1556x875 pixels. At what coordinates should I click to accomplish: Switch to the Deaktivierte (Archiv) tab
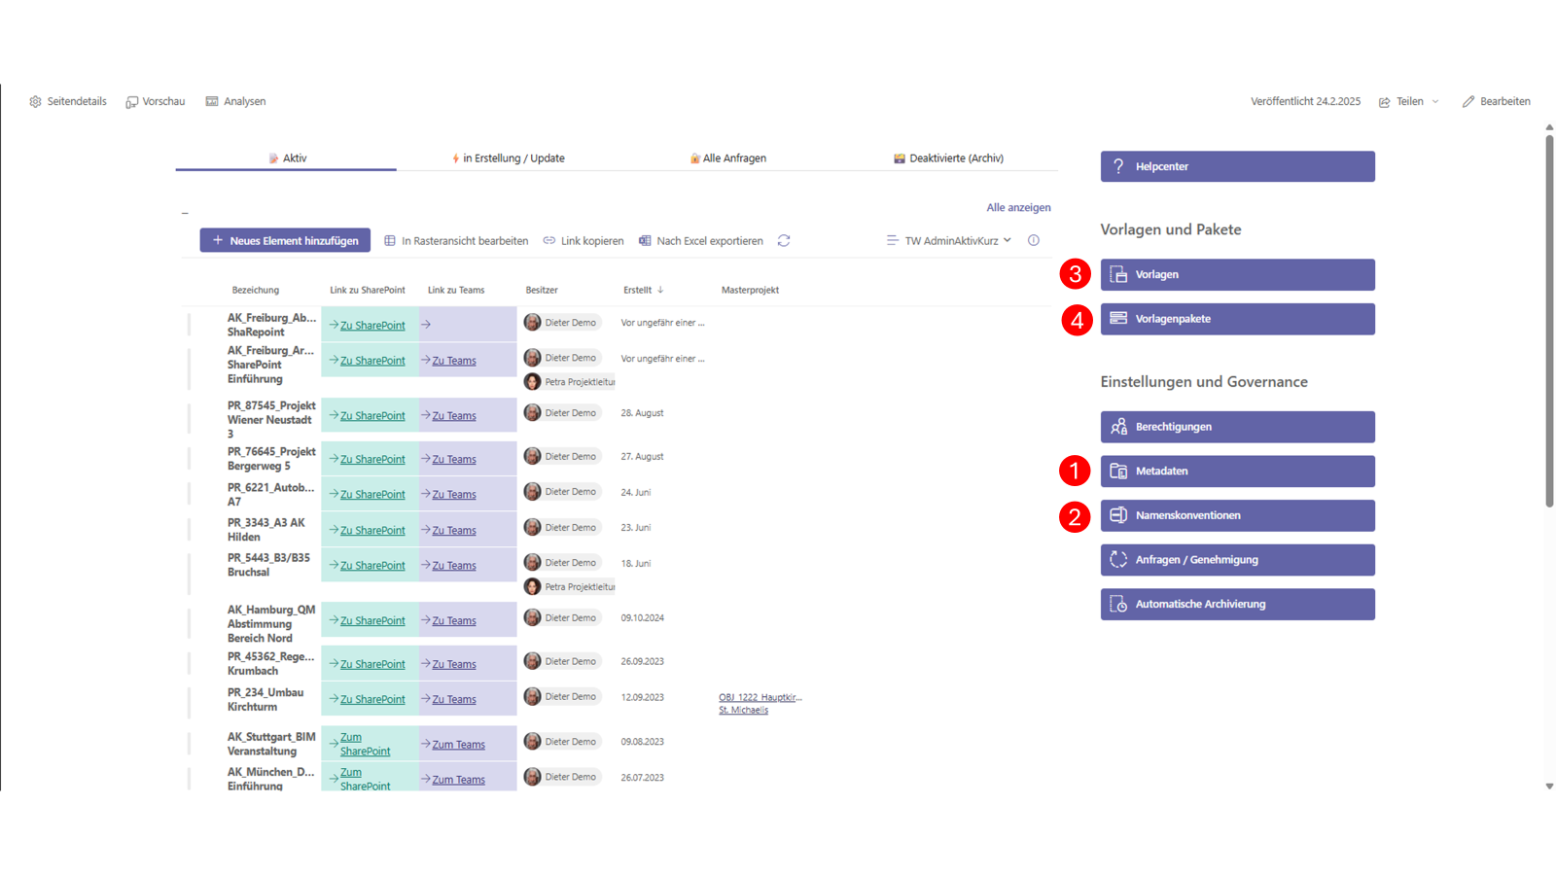(x=948, y=158)
